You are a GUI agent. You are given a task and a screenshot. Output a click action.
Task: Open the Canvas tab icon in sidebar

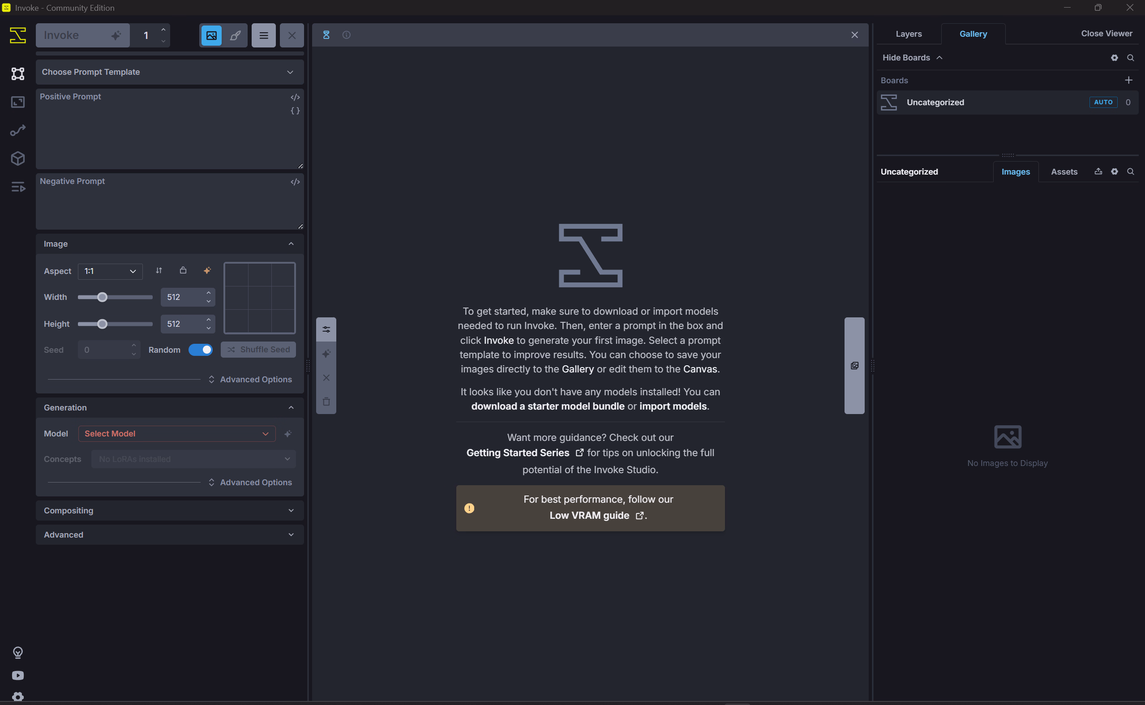click(18, 74)
